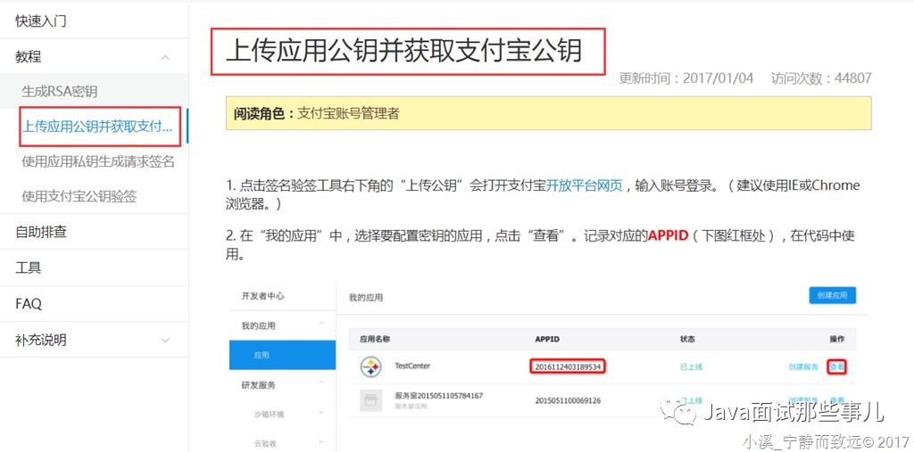This screenshot has width=914, height=452.
Task: Select 上传应用公钥并获取支付 sidebar item
Action: [x=97, y=127]
